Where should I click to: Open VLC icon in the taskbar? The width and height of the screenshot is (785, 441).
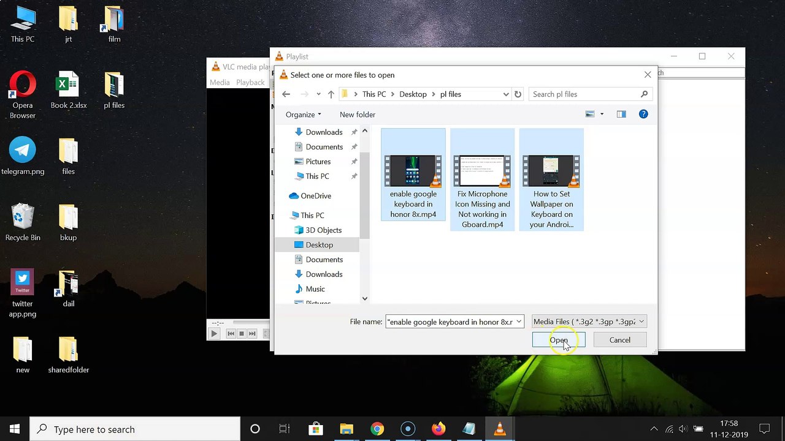pos(500,429)
